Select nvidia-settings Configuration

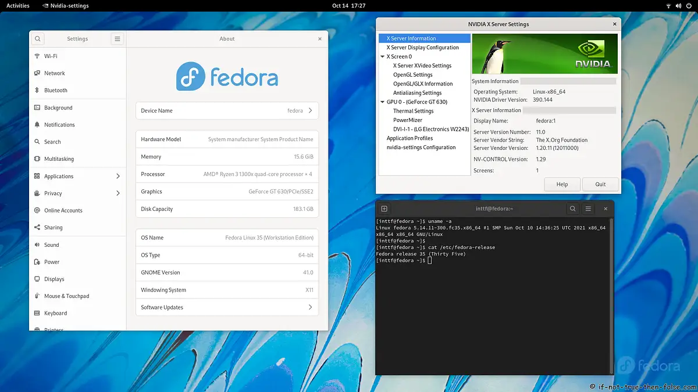click(x=421, y=148)
